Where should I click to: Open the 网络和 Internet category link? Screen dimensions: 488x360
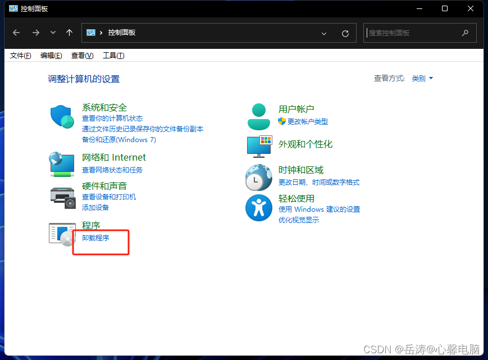tap(113, 157)
